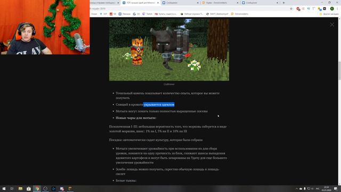Show hidden system tray icons
This screenshot has width=341, height=192.
[296, 189]
